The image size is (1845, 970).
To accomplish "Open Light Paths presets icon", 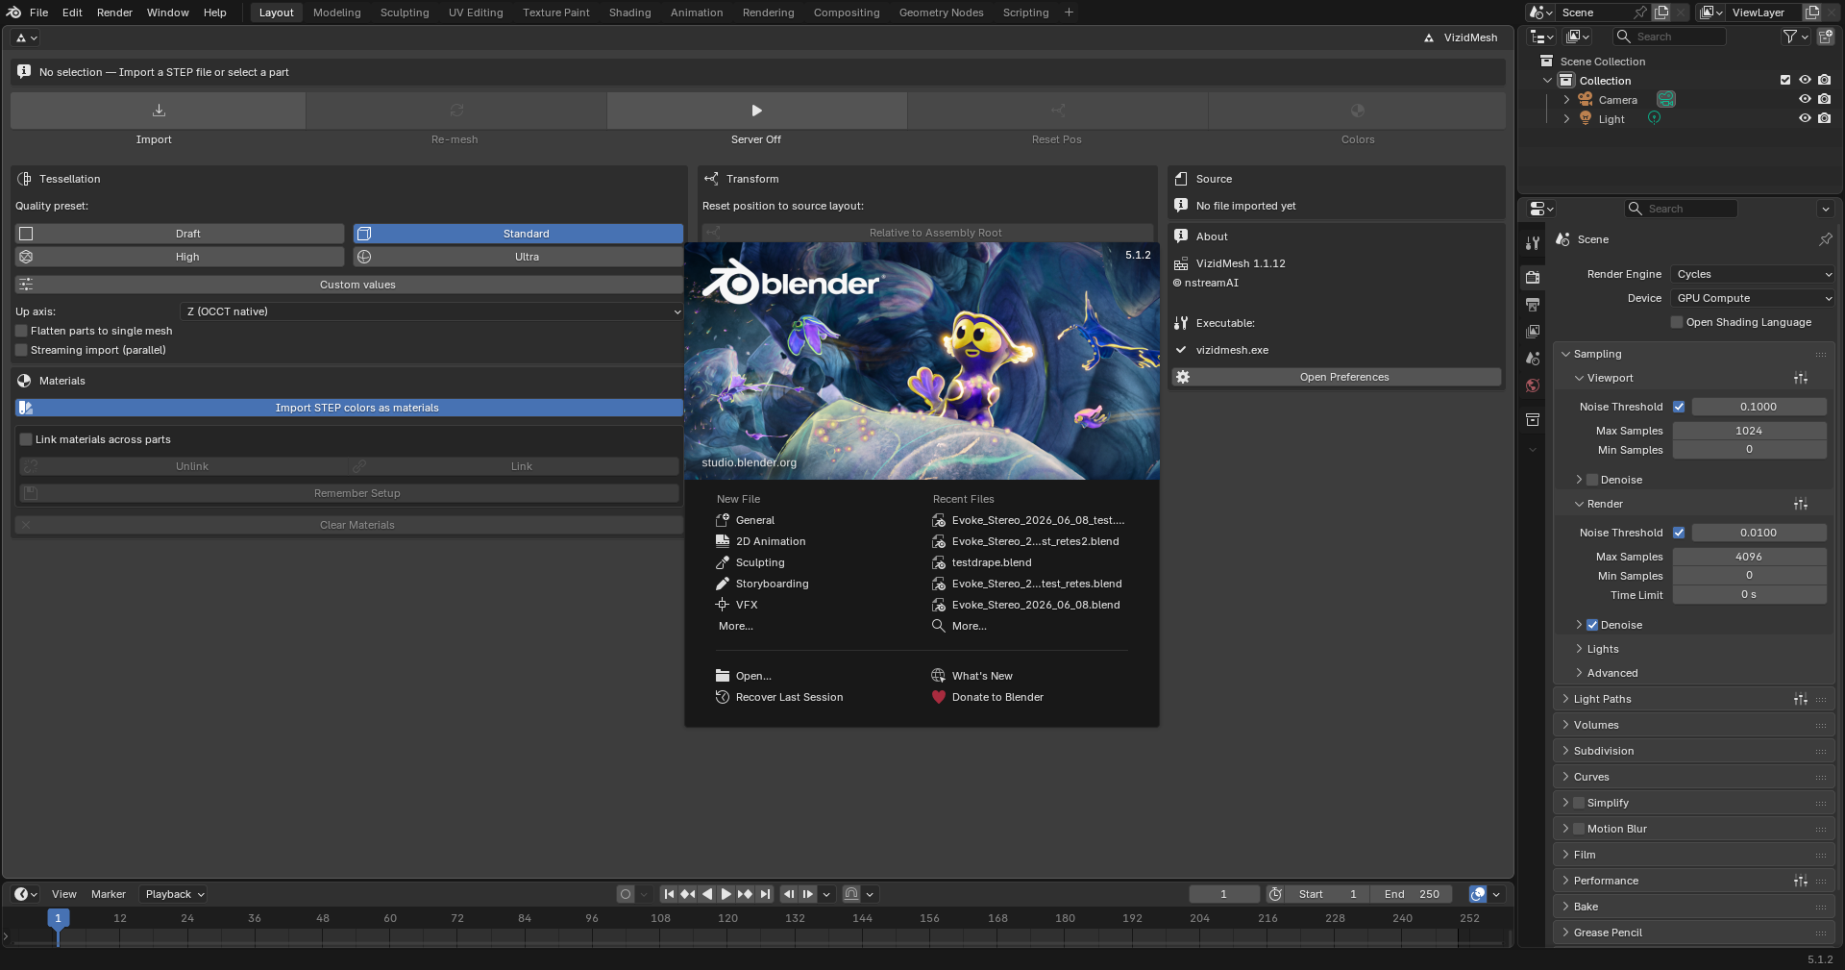I will [1801, 699].
